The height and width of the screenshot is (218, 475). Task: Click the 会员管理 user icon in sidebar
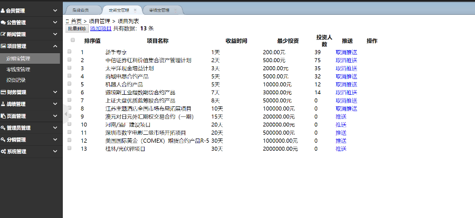[3, 11]
